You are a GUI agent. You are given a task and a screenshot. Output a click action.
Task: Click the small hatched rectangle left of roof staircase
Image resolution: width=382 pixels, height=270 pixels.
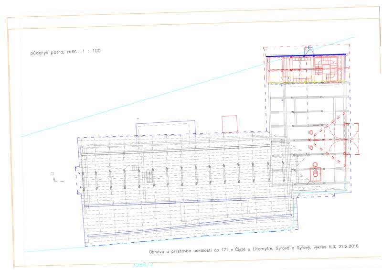(x=135, y=167)
